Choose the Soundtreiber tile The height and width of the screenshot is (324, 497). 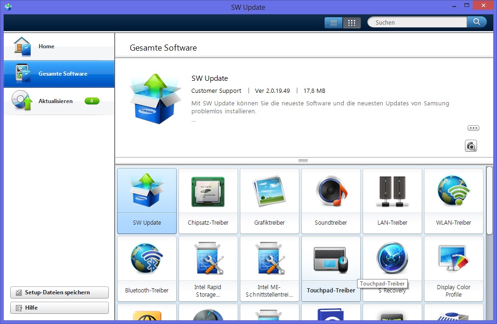point(331,201)
